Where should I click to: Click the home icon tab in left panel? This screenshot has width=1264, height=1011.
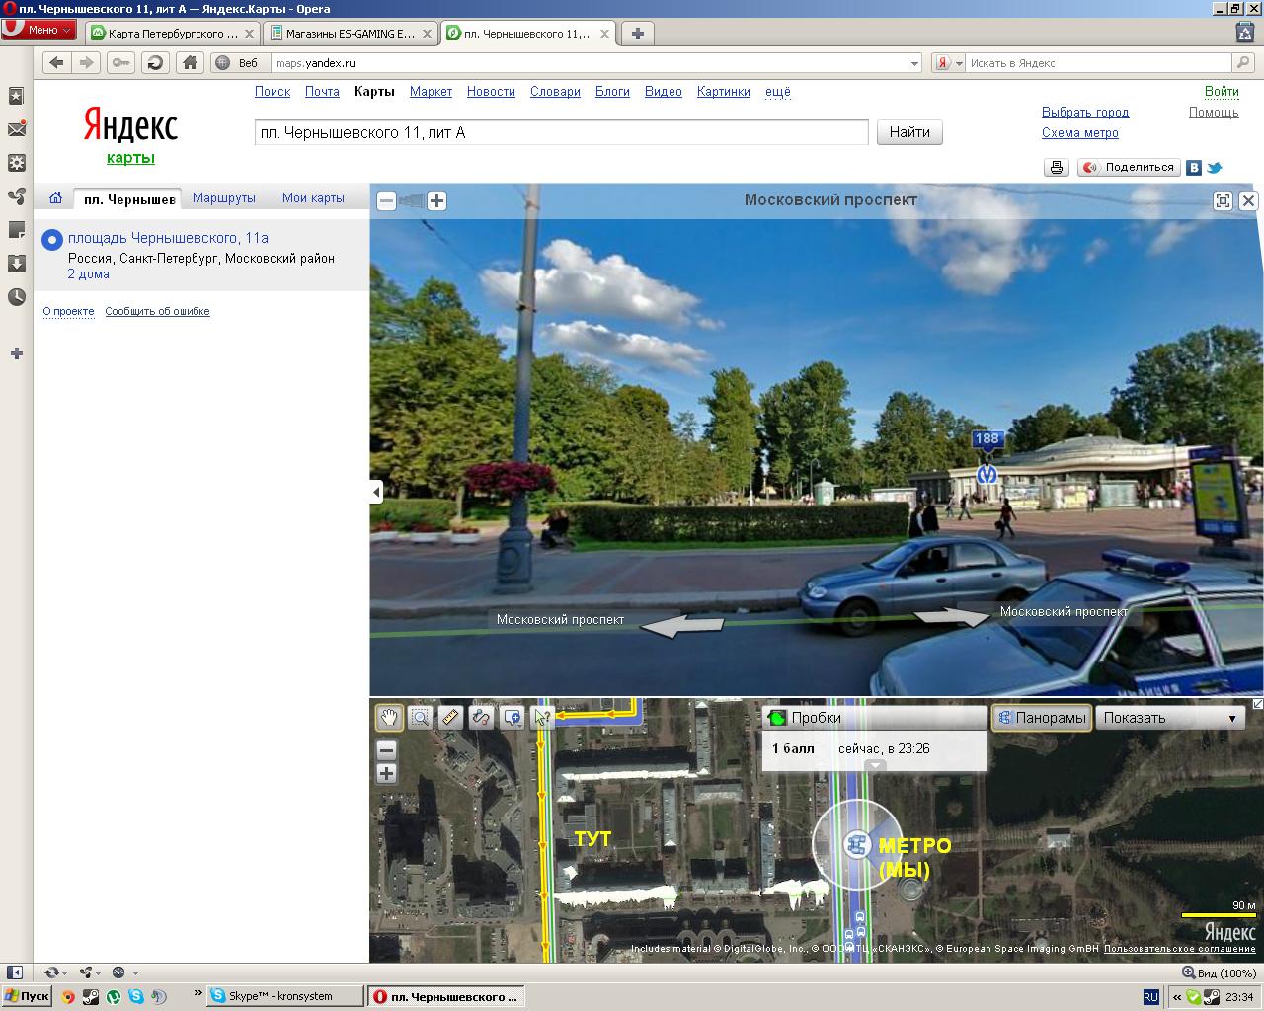pyautogui.click(x=55, y=197)
